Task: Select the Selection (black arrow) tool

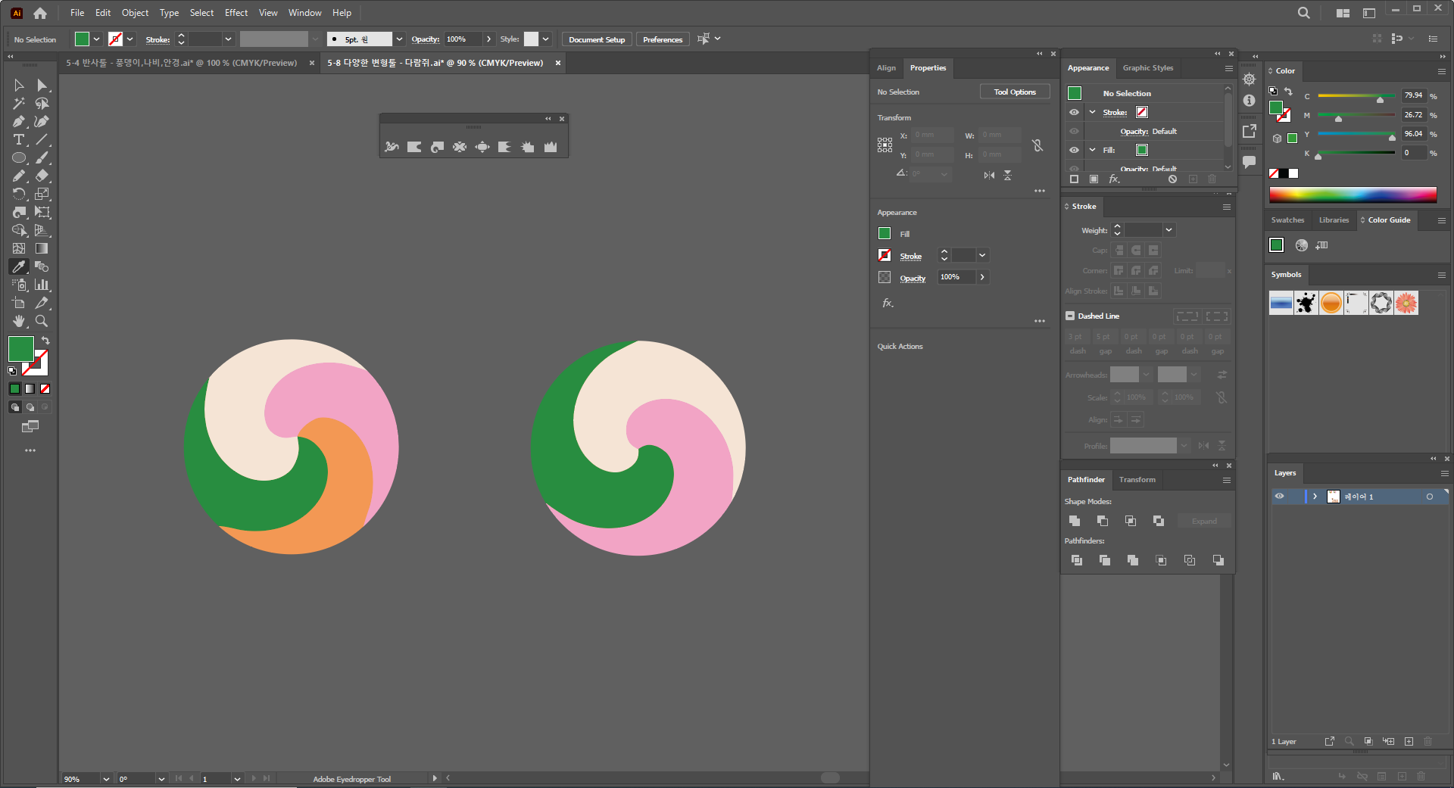Action: [x=19, y=86]
